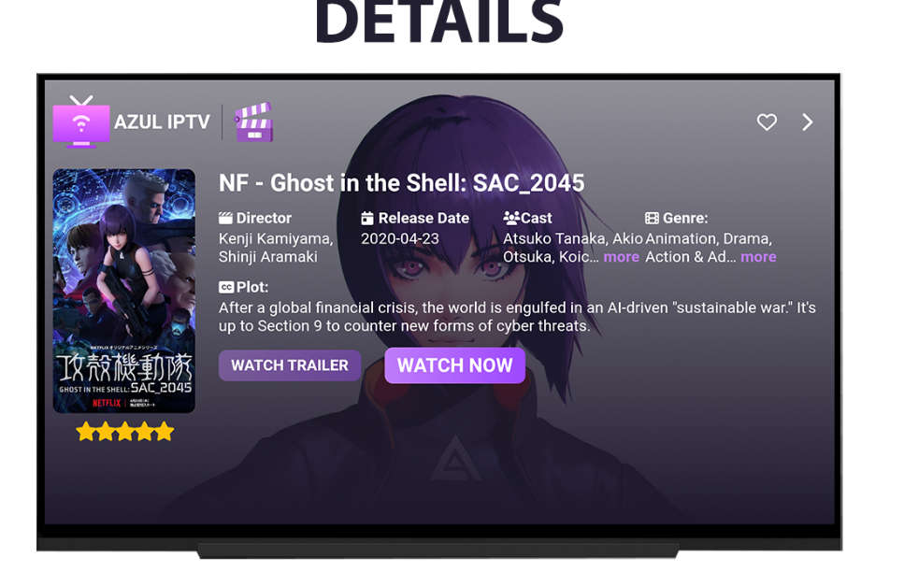Click the plot description text
This screenshot has height=572, width=904.
click(517, 317)
